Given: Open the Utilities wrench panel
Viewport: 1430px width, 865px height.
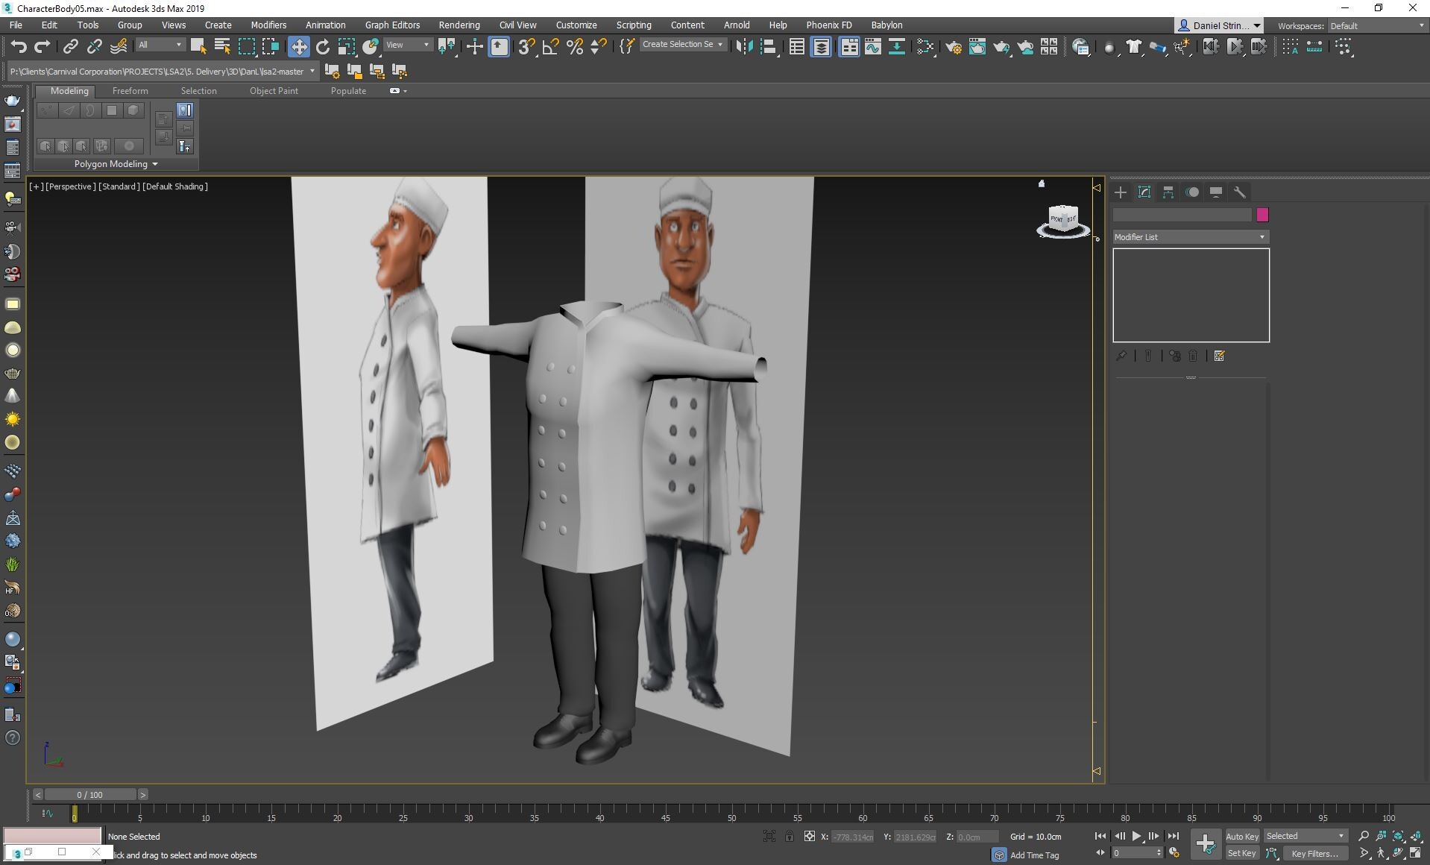Looking at the screenshot, I should [x=1240, y=192].
